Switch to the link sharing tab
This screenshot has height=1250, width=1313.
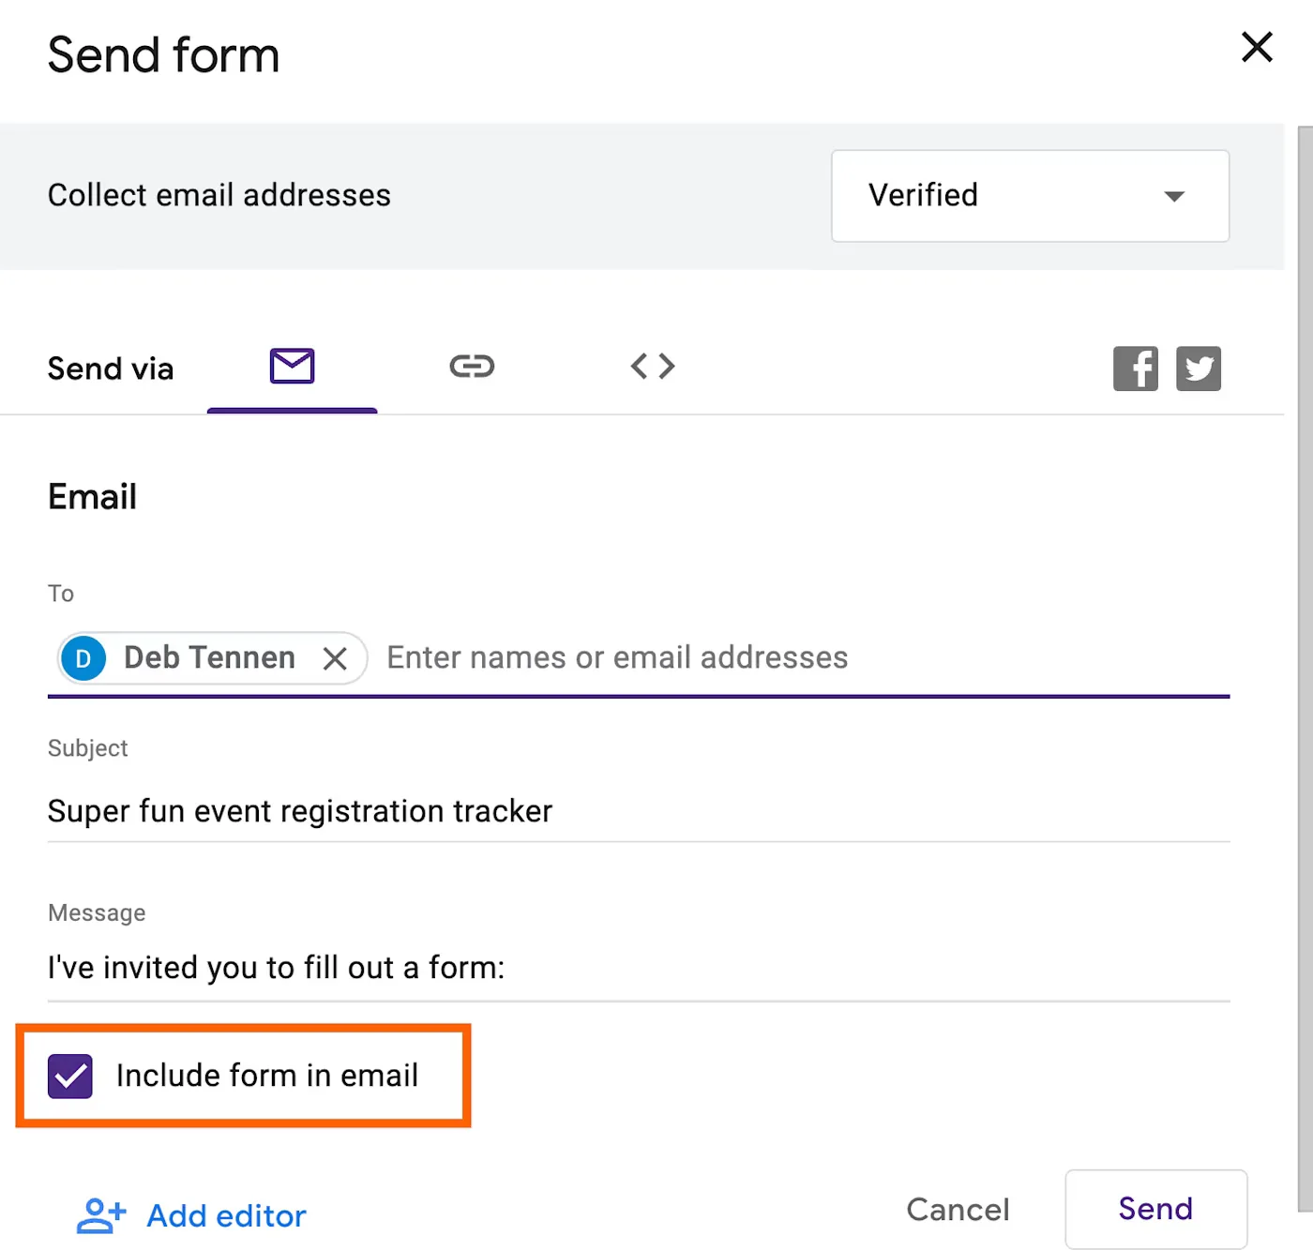click(472, 366)
